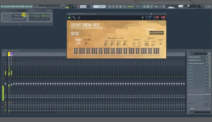The height and width of the screenshot is (122, 212).
Task: Click the VOLUME knob in Colove Sirena
Action: pos(78,44)
